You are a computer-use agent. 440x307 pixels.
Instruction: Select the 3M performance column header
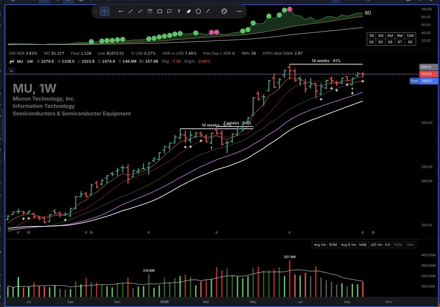tap(381, 36)
